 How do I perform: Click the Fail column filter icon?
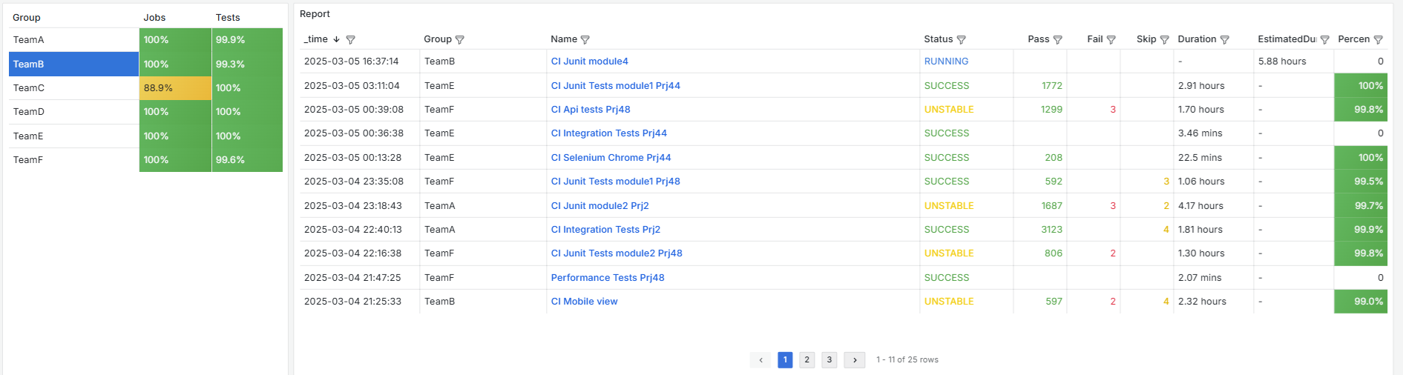1111,40
